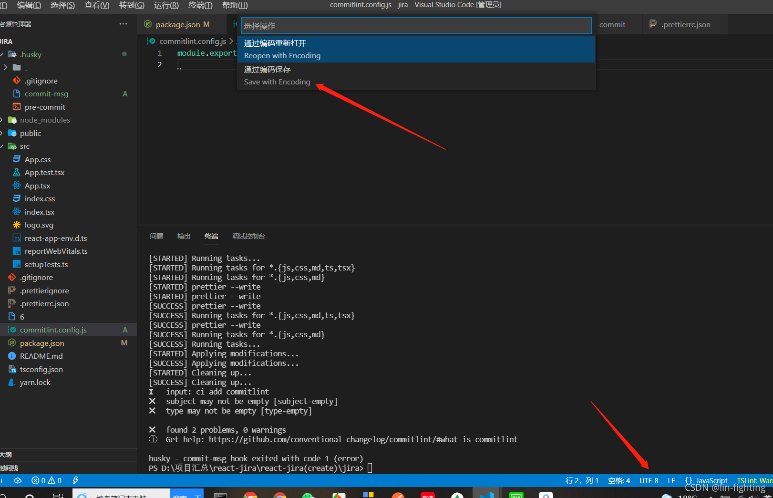The height and width of the screenshot is (498, 773).
Task: Switch to the 输出 panel tab
Action: 184,236
